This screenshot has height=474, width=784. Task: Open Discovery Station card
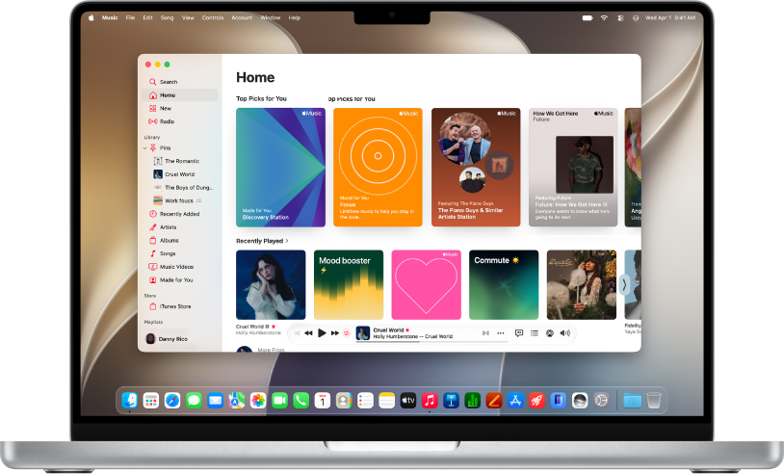pos(280,167)
